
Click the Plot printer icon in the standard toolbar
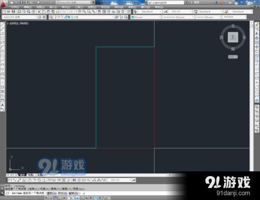[19, 11]
